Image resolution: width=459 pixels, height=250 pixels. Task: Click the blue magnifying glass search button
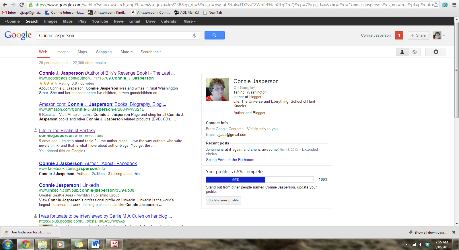tap(214, 35)
